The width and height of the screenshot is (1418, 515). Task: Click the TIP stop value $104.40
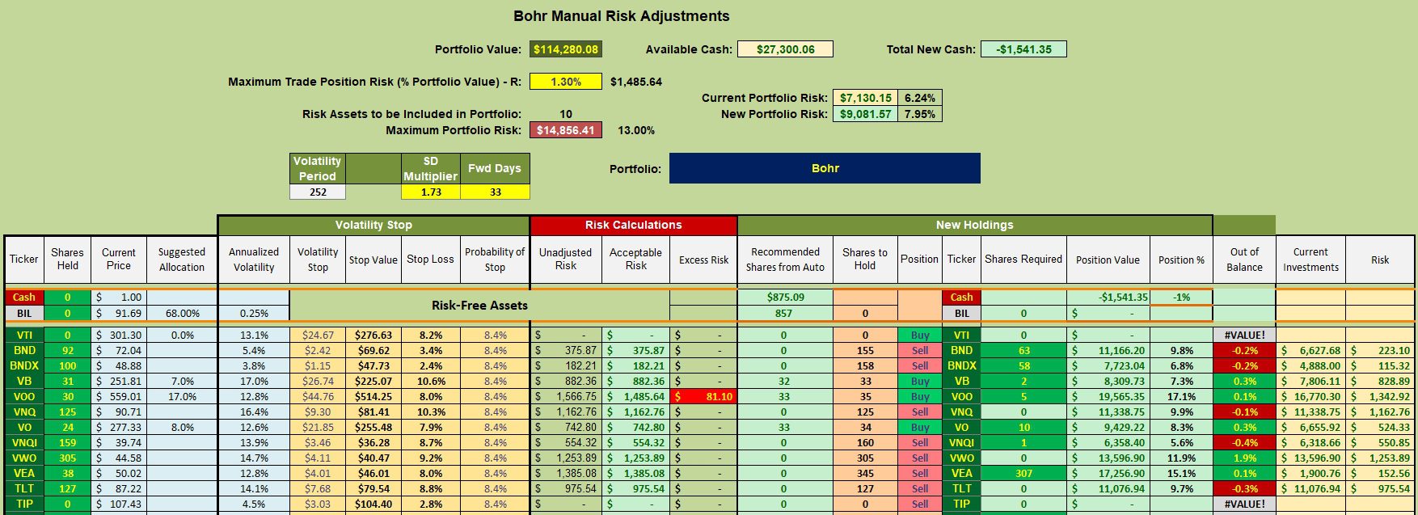[373, 504]
